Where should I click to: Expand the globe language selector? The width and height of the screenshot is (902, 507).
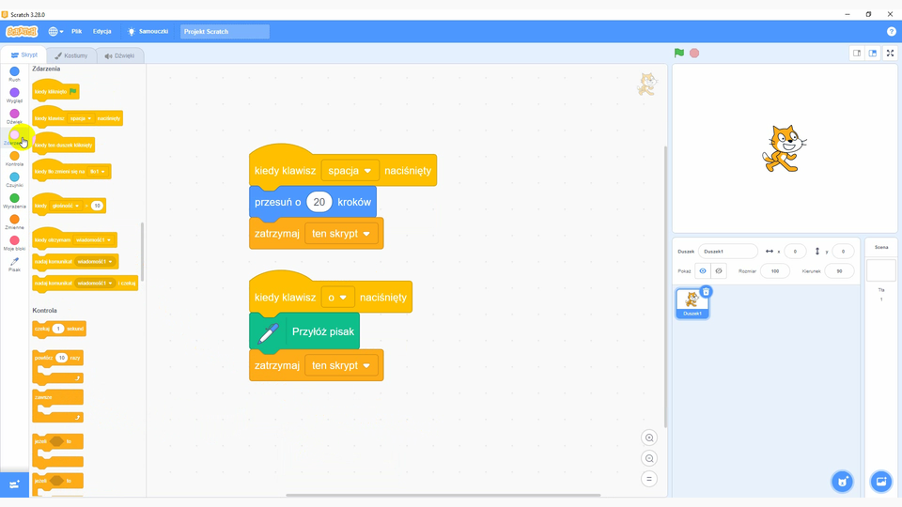55,32
